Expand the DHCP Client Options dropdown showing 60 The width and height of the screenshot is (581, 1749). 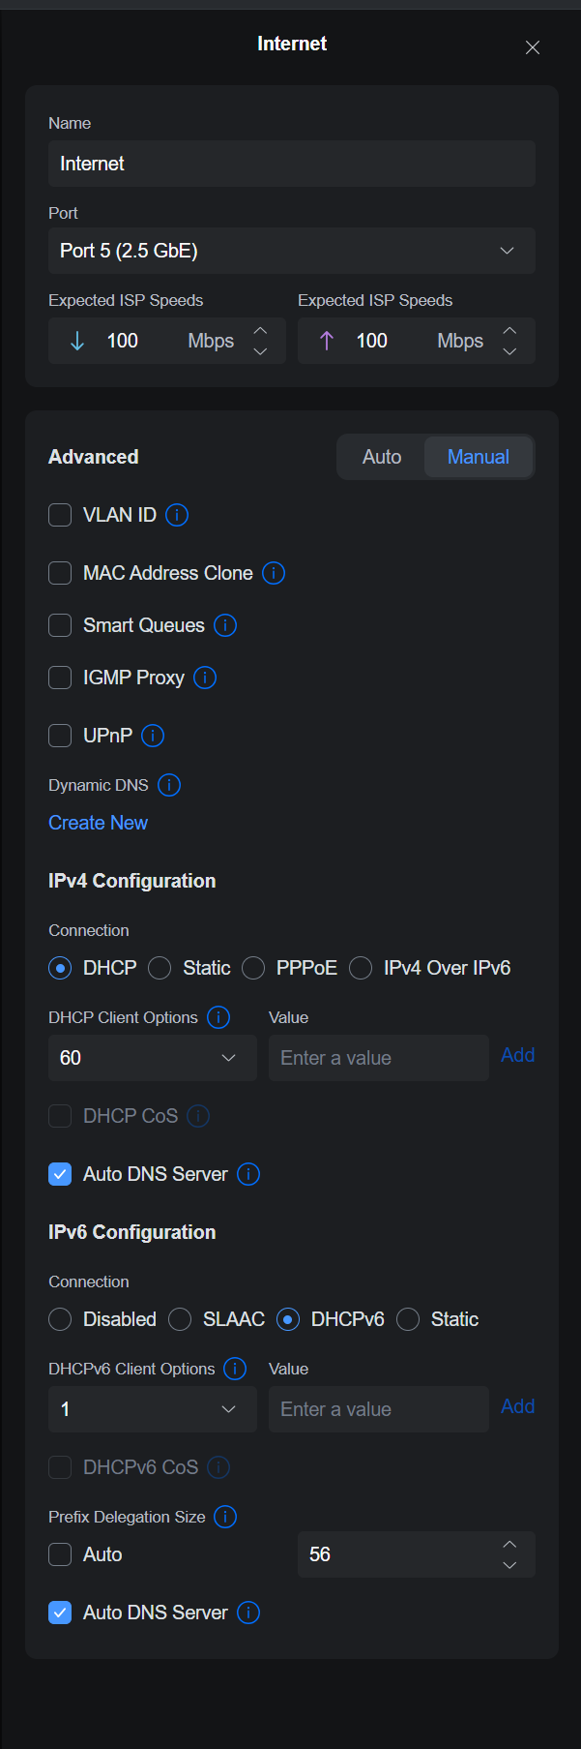[152, 1058]
